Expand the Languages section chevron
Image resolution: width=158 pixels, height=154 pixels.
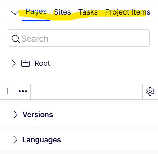(15, 140)
